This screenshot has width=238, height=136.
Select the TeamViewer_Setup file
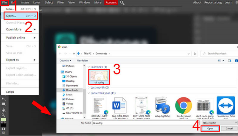[x=226, y=108]
